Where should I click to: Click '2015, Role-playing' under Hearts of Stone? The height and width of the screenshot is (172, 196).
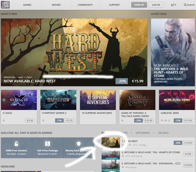(134, 156)
